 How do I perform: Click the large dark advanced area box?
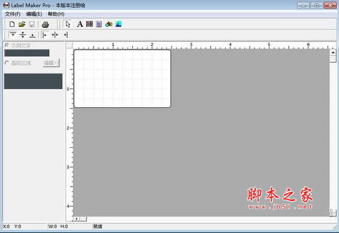click(x=33, y=81)
